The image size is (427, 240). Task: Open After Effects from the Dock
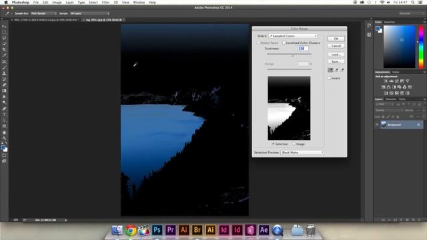coord(264,230)
